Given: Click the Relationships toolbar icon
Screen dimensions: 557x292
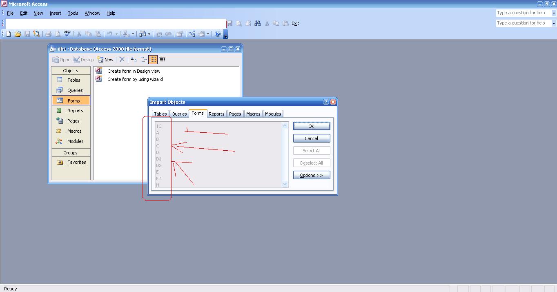Looking at the screenshot, I should tap(192, 34).
